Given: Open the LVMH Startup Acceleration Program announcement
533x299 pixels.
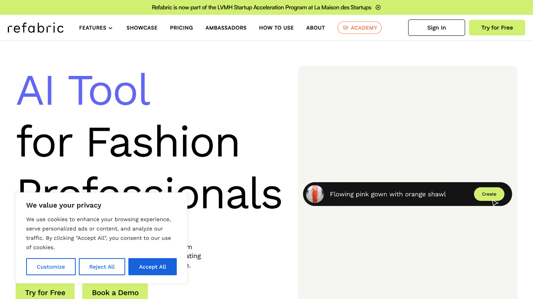Looking at the screenshot, I should click(x=261, y=7).
